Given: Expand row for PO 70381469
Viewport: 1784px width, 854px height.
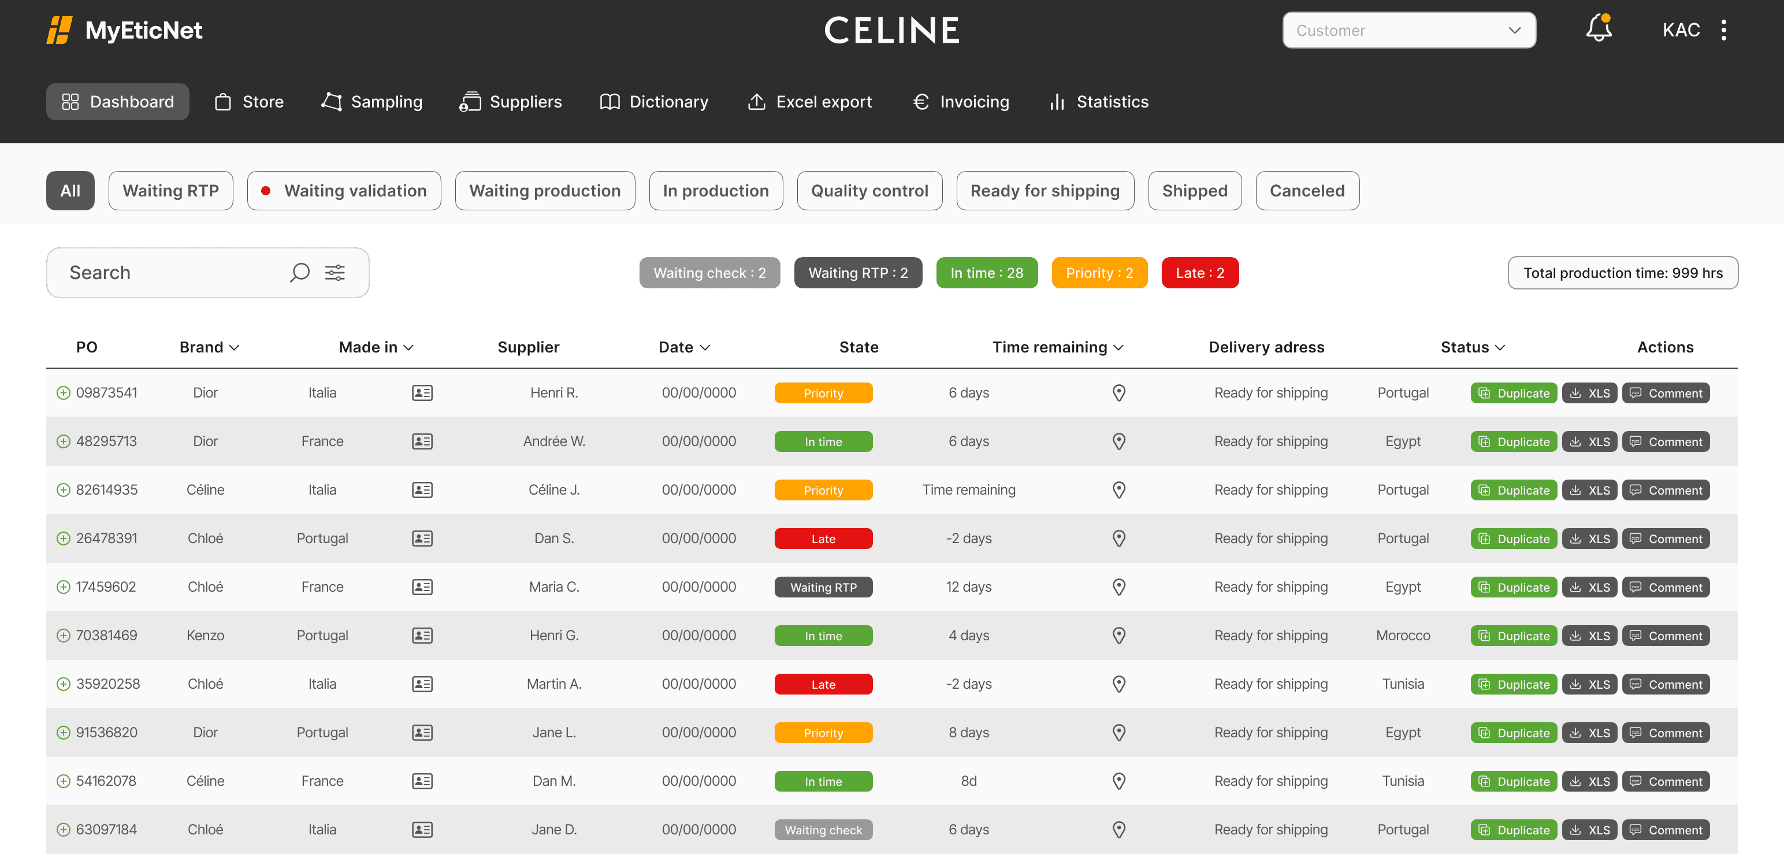Looking at the screenshot, I should point(63,635).
